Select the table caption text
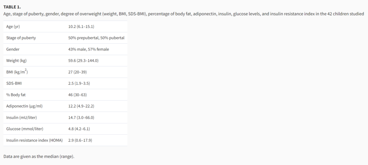 [184, 14]
